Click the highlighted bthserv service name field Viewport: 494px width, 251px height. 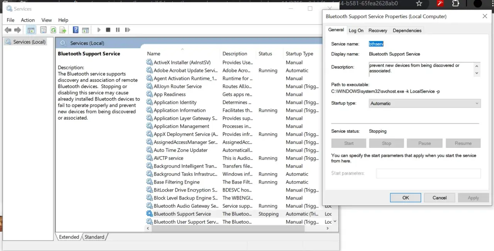tap(376, 44)
